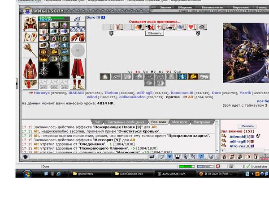Viewport: 269px width, 201px height.
Task: Click the red pants equipment slot
Action: pos(78,69)
